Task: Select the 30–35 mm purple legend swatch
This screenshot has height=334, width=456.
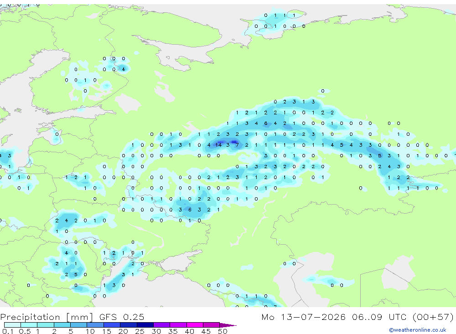Action: [x=162, y=325]
